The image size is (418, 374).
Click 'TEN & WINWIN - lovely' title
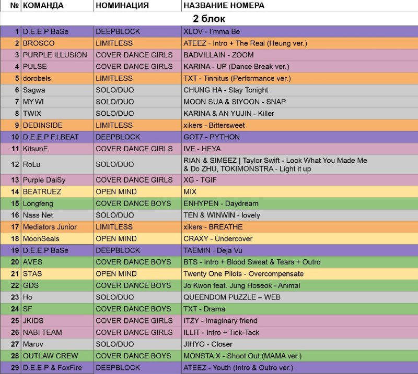tap(222, 215)
